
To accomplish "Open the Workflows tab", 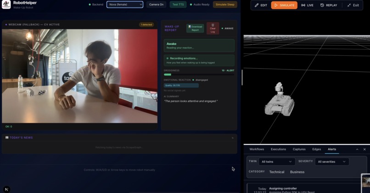I will 257,149.
